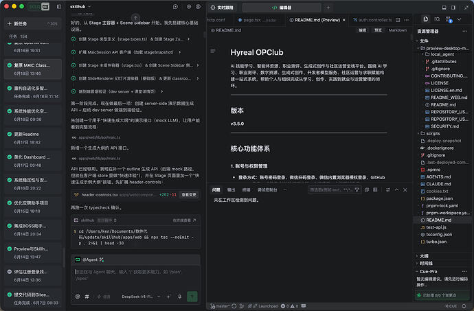This screenshot has width=474, height=311.
Task: Click the # context icon in chat input
Action: tap(87, 297)
